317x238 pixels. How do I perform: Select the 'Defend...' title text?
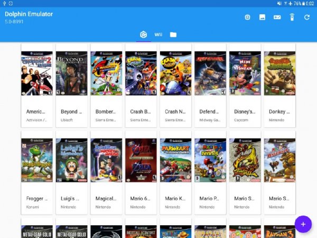[x=209, y=112]
